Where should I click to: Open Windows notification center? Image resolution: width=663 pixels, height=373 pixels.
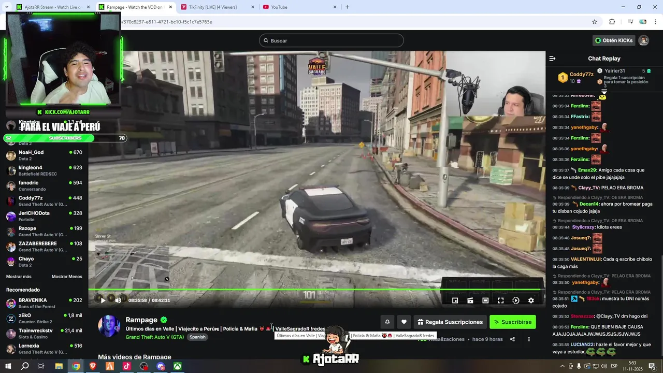pyautogui.click(x=652, y=366)
